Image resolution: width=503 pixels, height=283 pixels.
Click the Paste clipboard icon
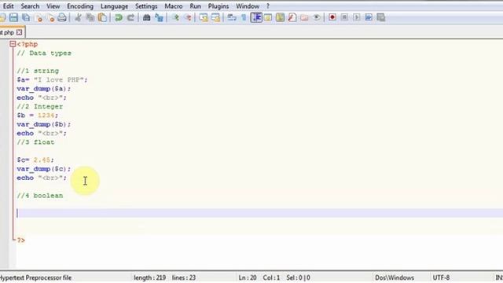point(102,17)
